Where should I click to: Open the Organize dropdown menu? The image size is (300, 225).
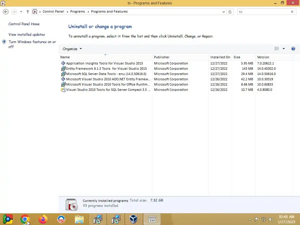pyautogui.click(x=72, y=49)
